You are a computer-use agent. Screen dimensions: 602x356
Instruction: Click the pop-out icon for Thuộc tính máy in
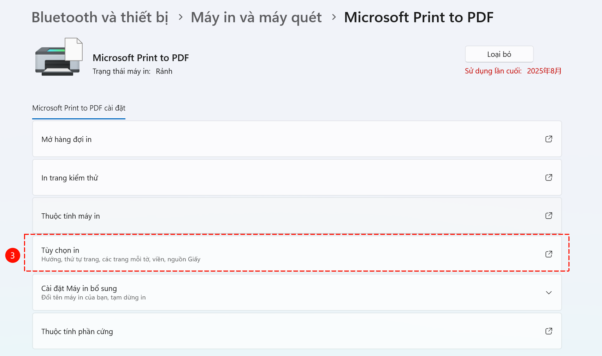[x=549, y=216]
